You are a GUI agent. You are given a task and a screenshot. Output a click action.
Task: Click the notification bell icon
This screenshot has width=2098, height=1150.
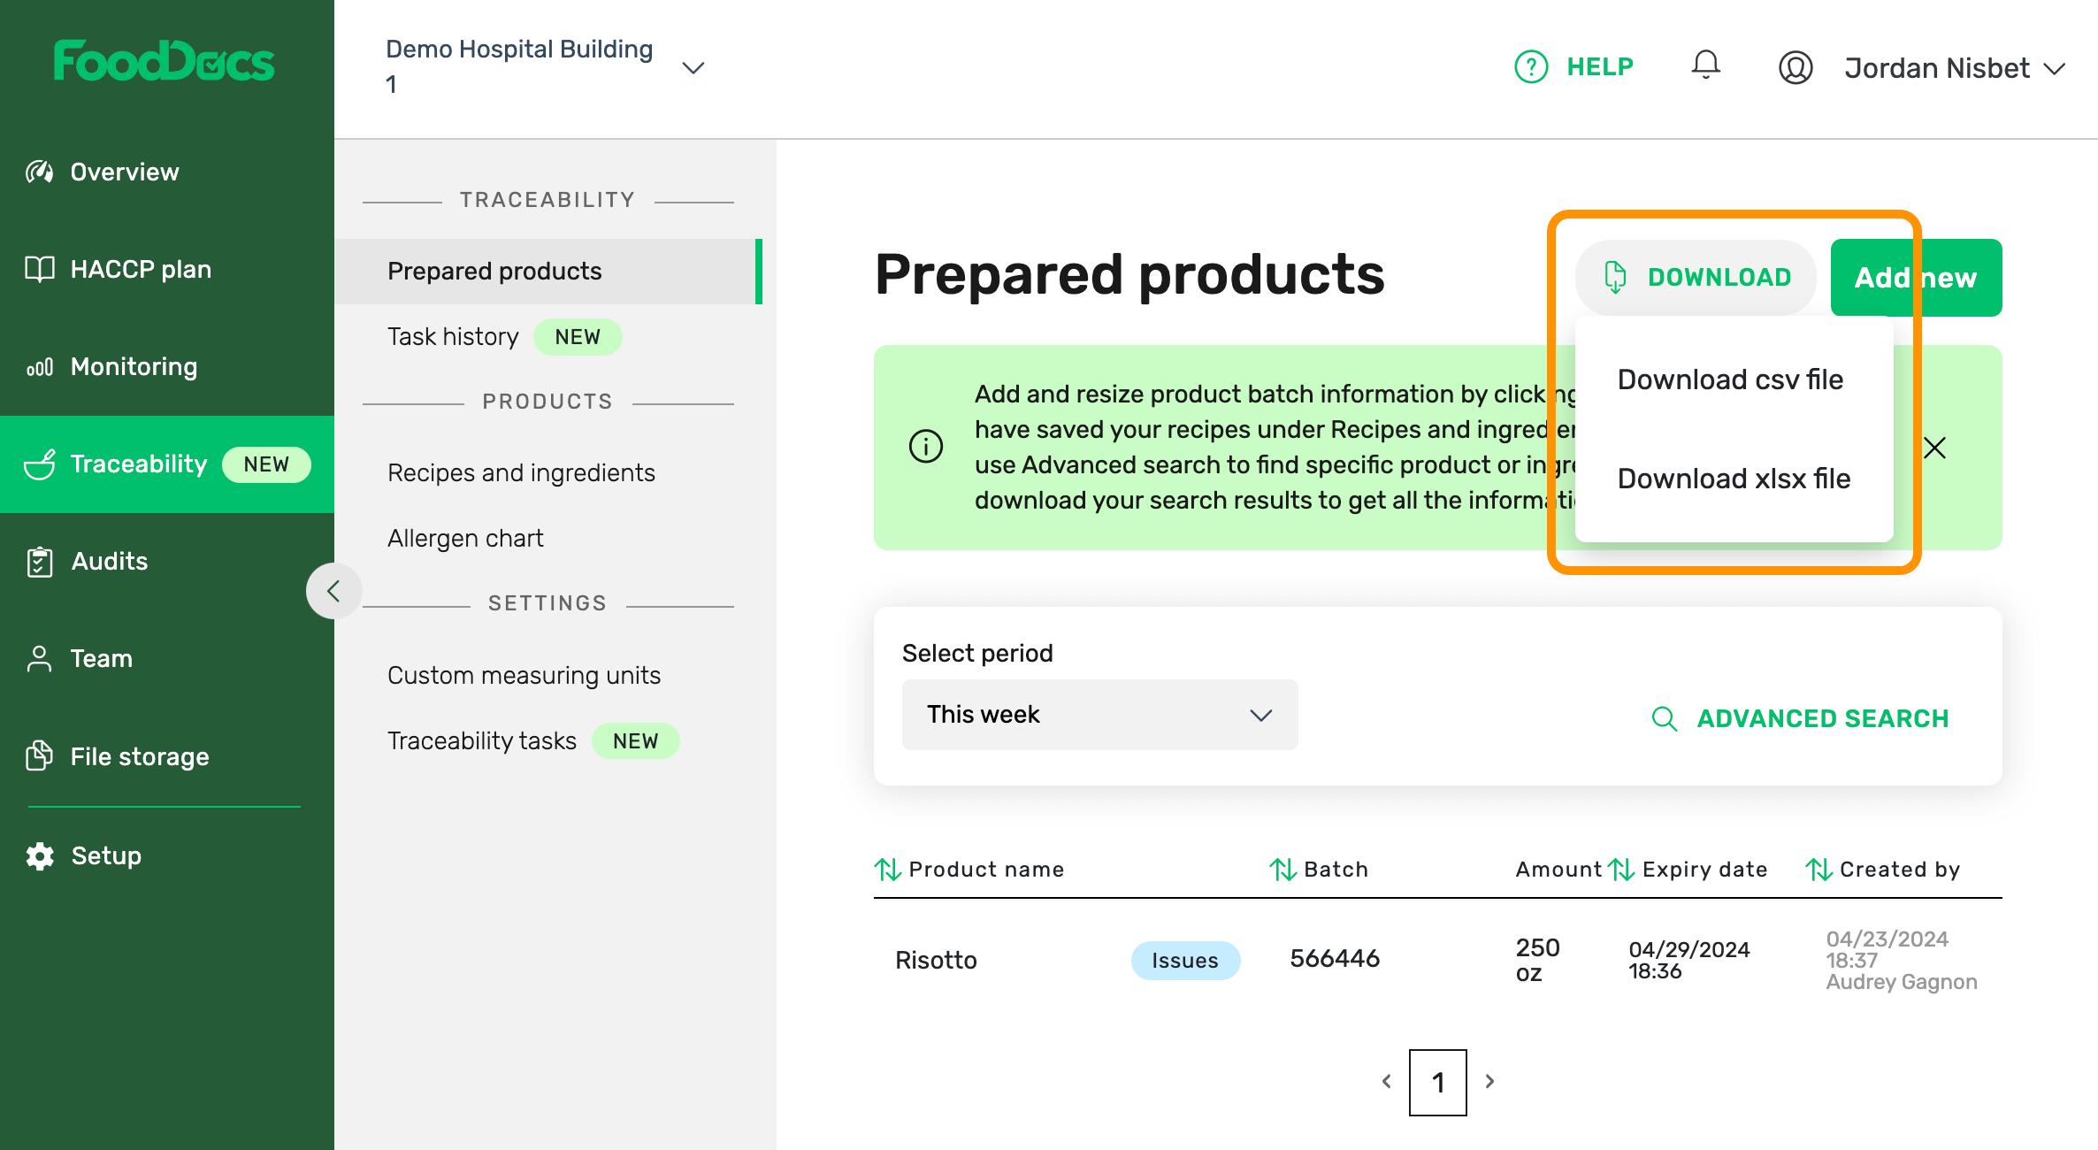[1705, 65]
